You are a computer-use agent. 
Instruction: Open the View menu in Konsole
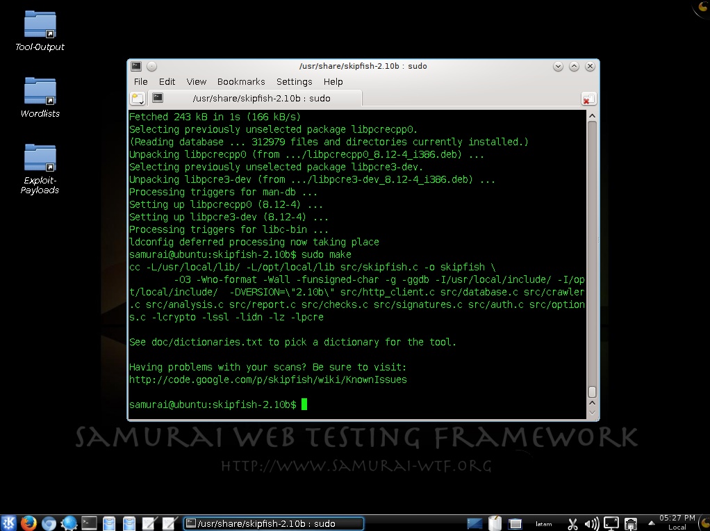pyautogui.click(x=196, y=81)
